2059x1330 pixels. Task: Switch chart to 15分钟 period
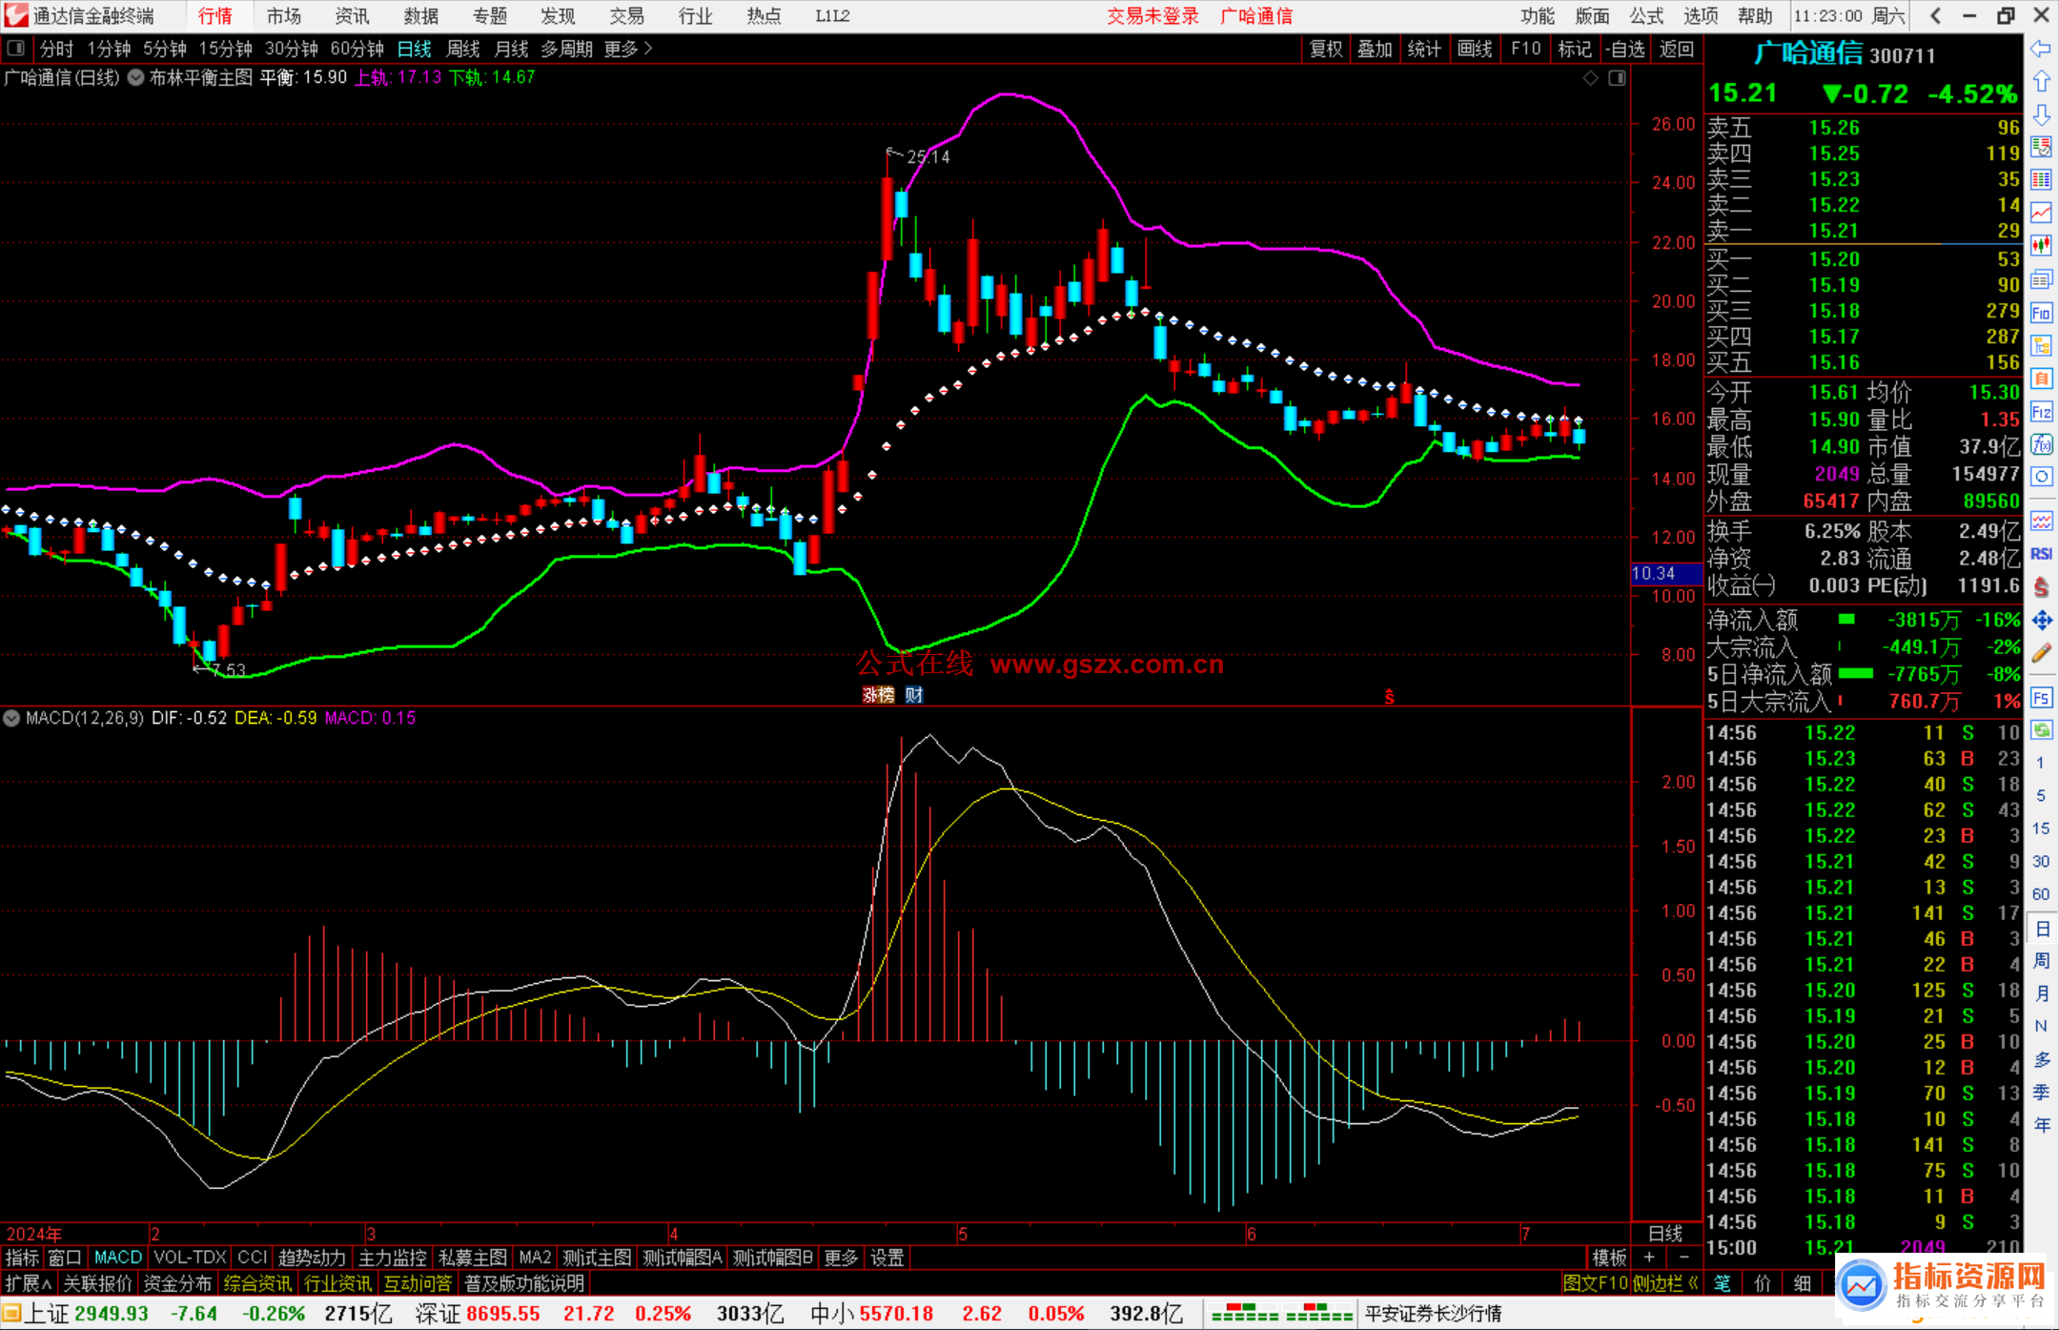coord(225,49)
